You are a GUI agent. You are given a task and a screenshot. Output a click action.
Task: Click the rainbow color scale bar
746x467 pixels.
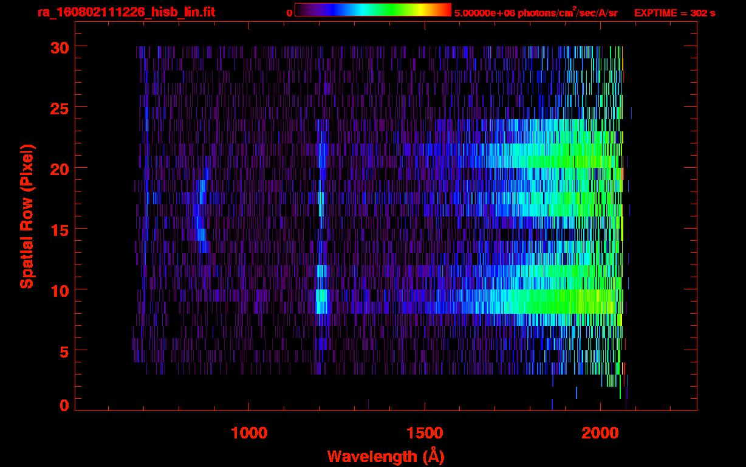(x=373, y=10)
